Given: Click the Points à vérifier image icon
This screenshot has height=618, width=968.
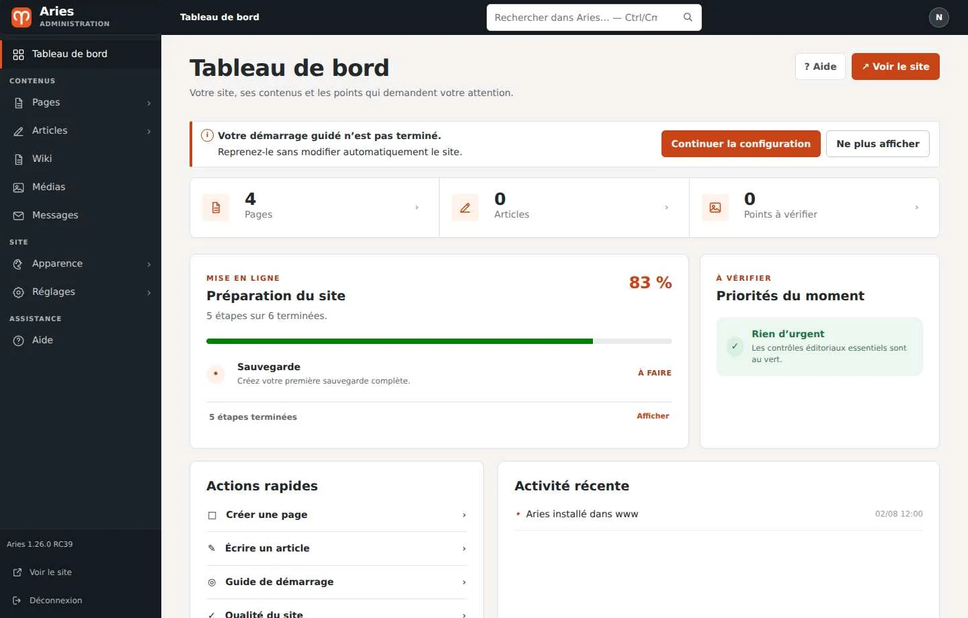Looking at the screenshot, I should pyautogui.click(x=715, y=208).
